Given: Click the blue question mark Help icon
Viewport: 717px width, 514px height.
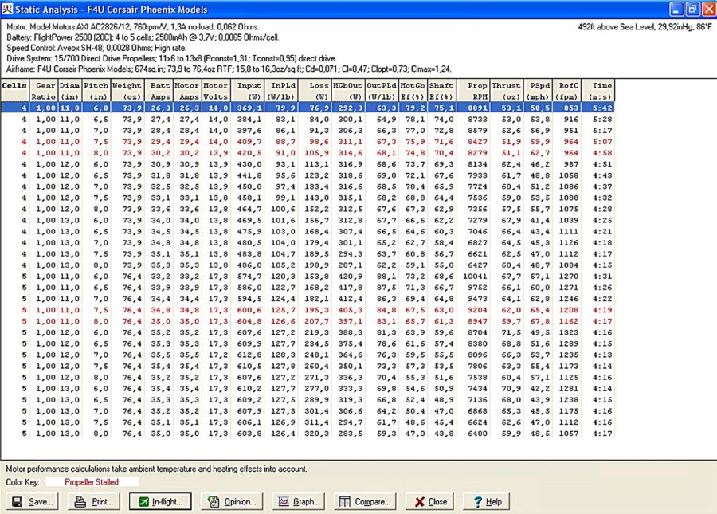Looking at the screenshot, I should coord(477,502).
